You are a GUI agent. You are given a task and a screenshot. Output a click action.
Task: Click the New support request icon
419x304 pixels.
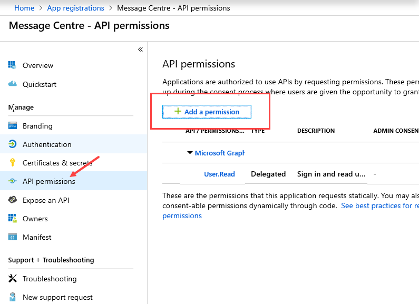coord(12,297)
